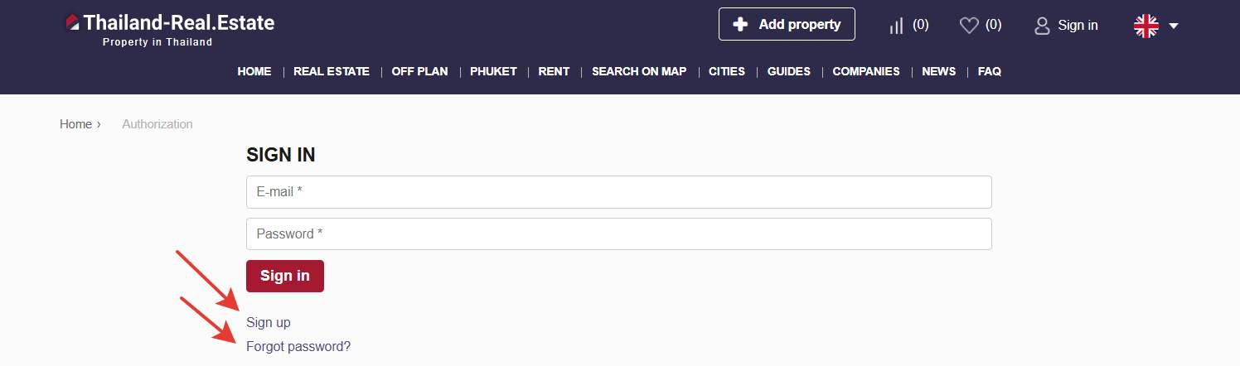This screenshot has height=366, width=1240.
Task: Click the user profile icon
Action: click(1042, 26)
